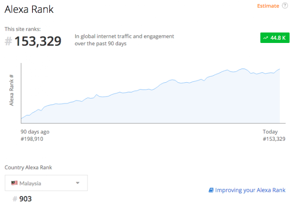Click the Malaysia flag icon
292x207 pixels.
tap(14, 183)
